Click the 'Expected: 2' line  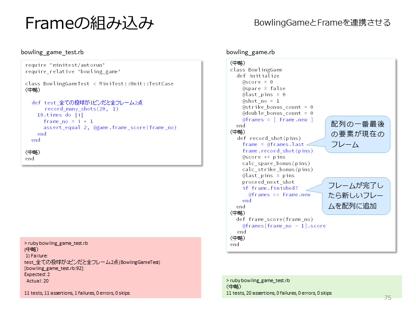(37, 274)
